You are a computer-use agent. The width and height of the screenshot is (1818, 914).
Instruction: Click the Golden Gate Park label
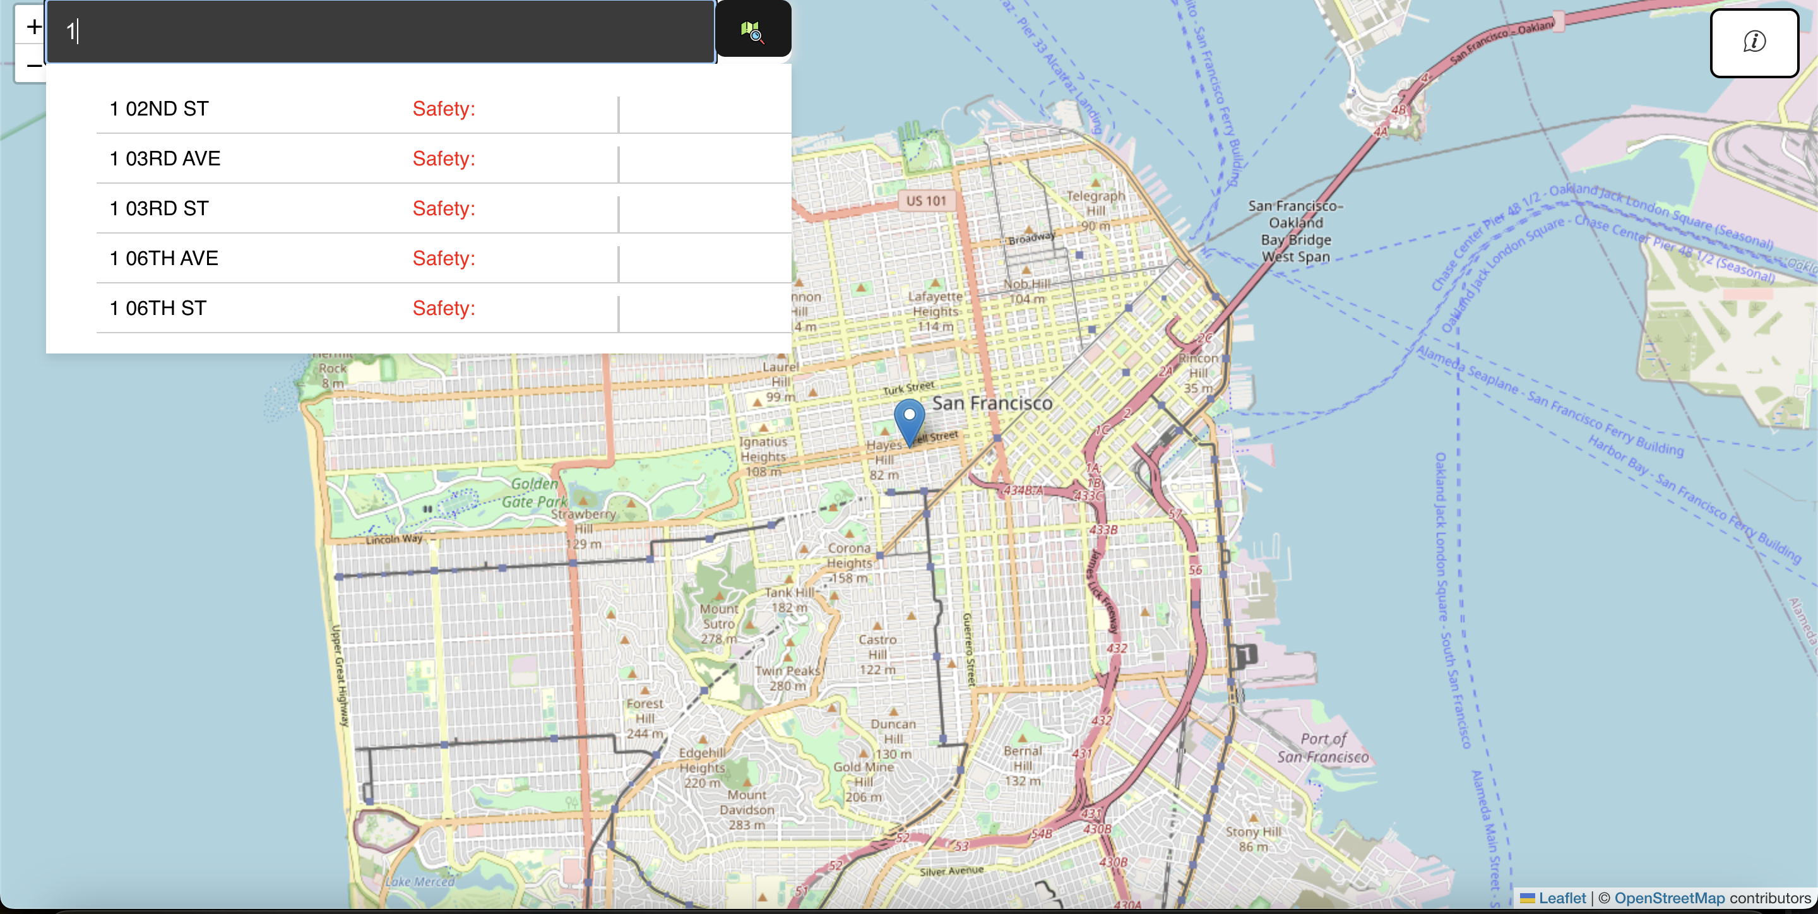534,492
